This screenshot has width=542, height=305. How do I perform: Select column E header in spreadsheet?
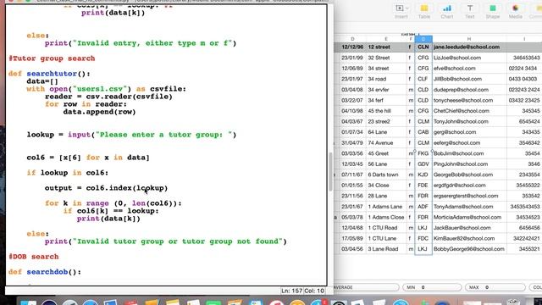pos(386,39)
